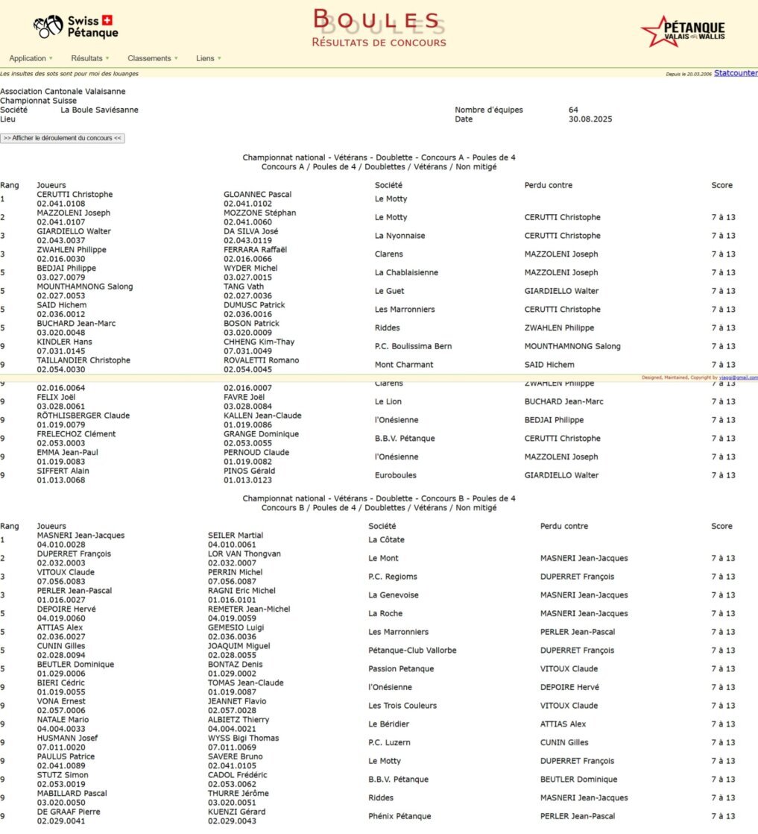The image size is (758, 834).
Task: Click DEPOIRE Hervé in the Joueurs column
Action: pyautogui.click(x=66, y=609)
